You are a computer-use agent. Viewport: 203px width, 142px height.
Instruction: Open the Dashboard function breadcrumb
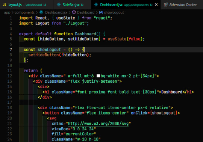click(x=86, y=12)
